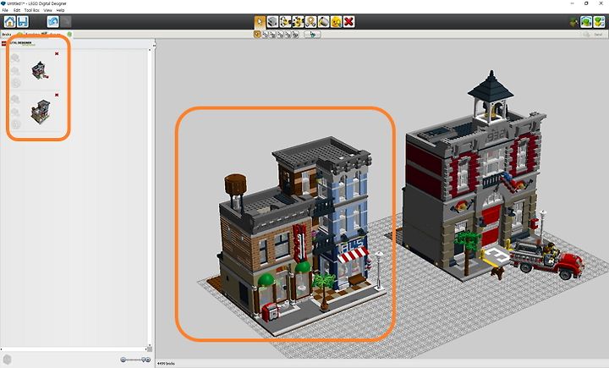The height and width of the screenshot is (368, 609).
Task: Pick the Paint bucket tool
Action: click(x=323, y=22)
